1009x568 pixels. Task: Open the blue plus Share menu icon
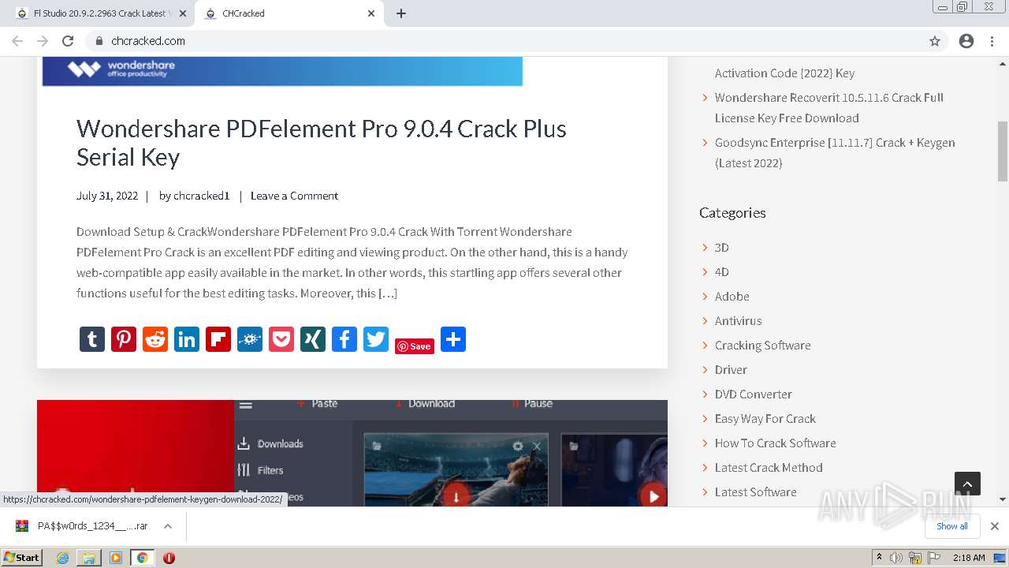point(453,339)
